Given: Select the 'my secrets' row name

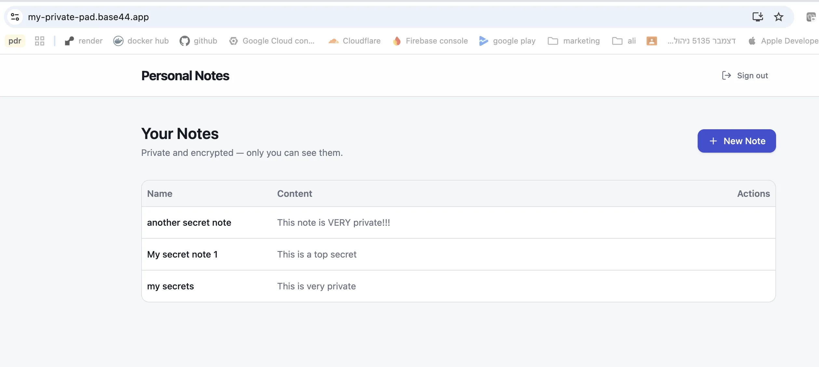Looking at the screenshot, I should 170,286.
